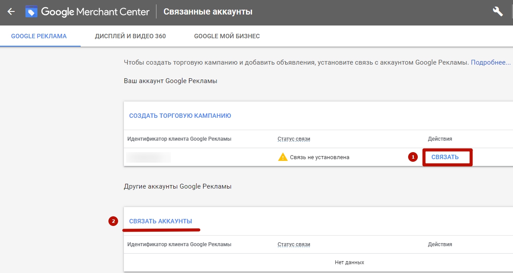Follow the Подробнее link
Image resolution: width=513 pixels, height=273 pixels.
coord(490,62)
